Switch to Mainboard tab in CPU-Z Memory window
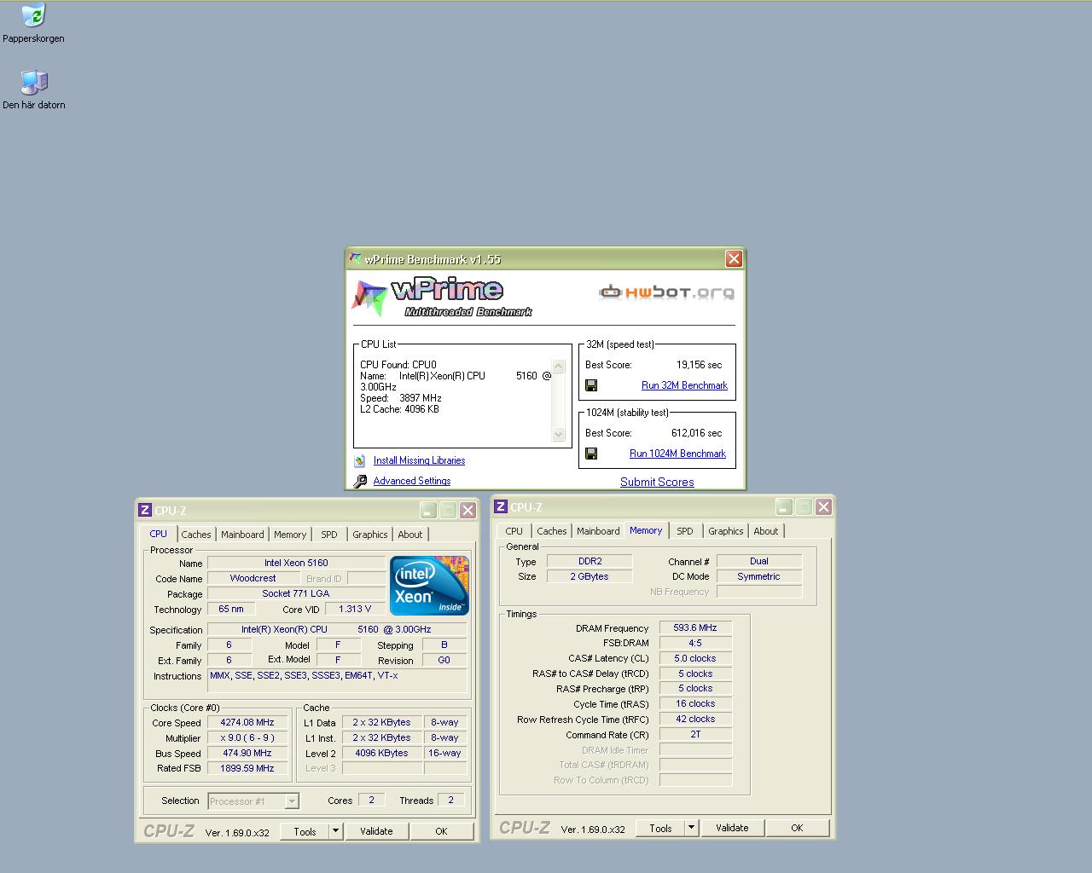This screenshot has width=1092, height=873. tap(598, 531)
